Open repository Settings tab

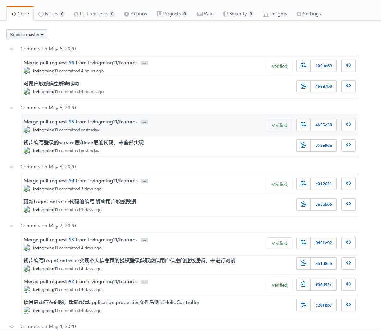point(309,14)
